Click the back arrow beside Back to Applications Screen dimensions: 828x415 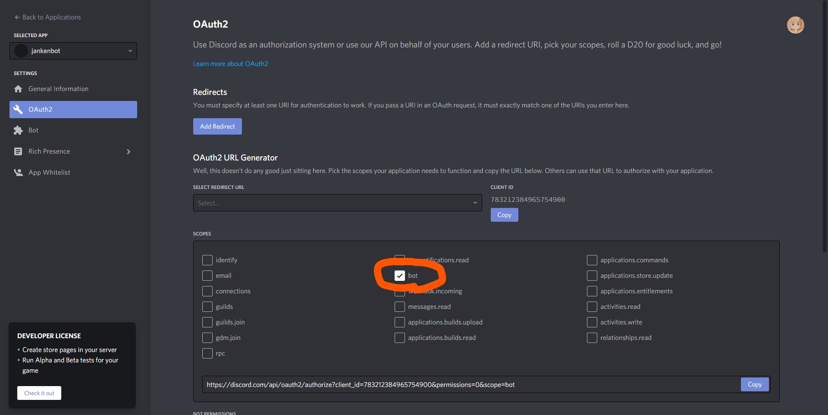click(x=17, y=17)
